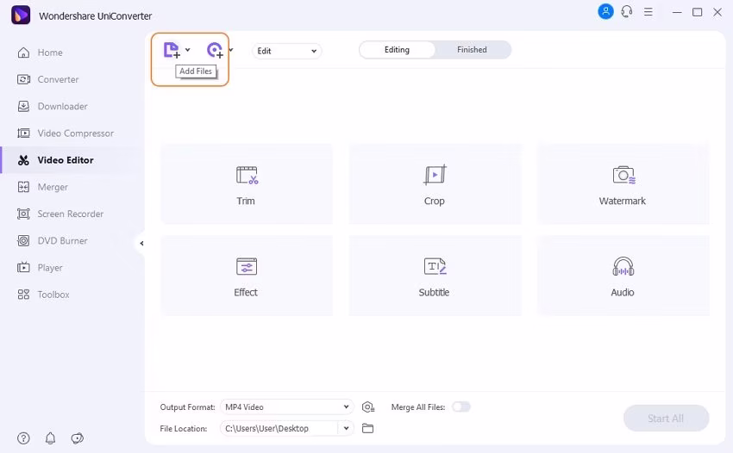Open the Audio tool

coord(623,276)
